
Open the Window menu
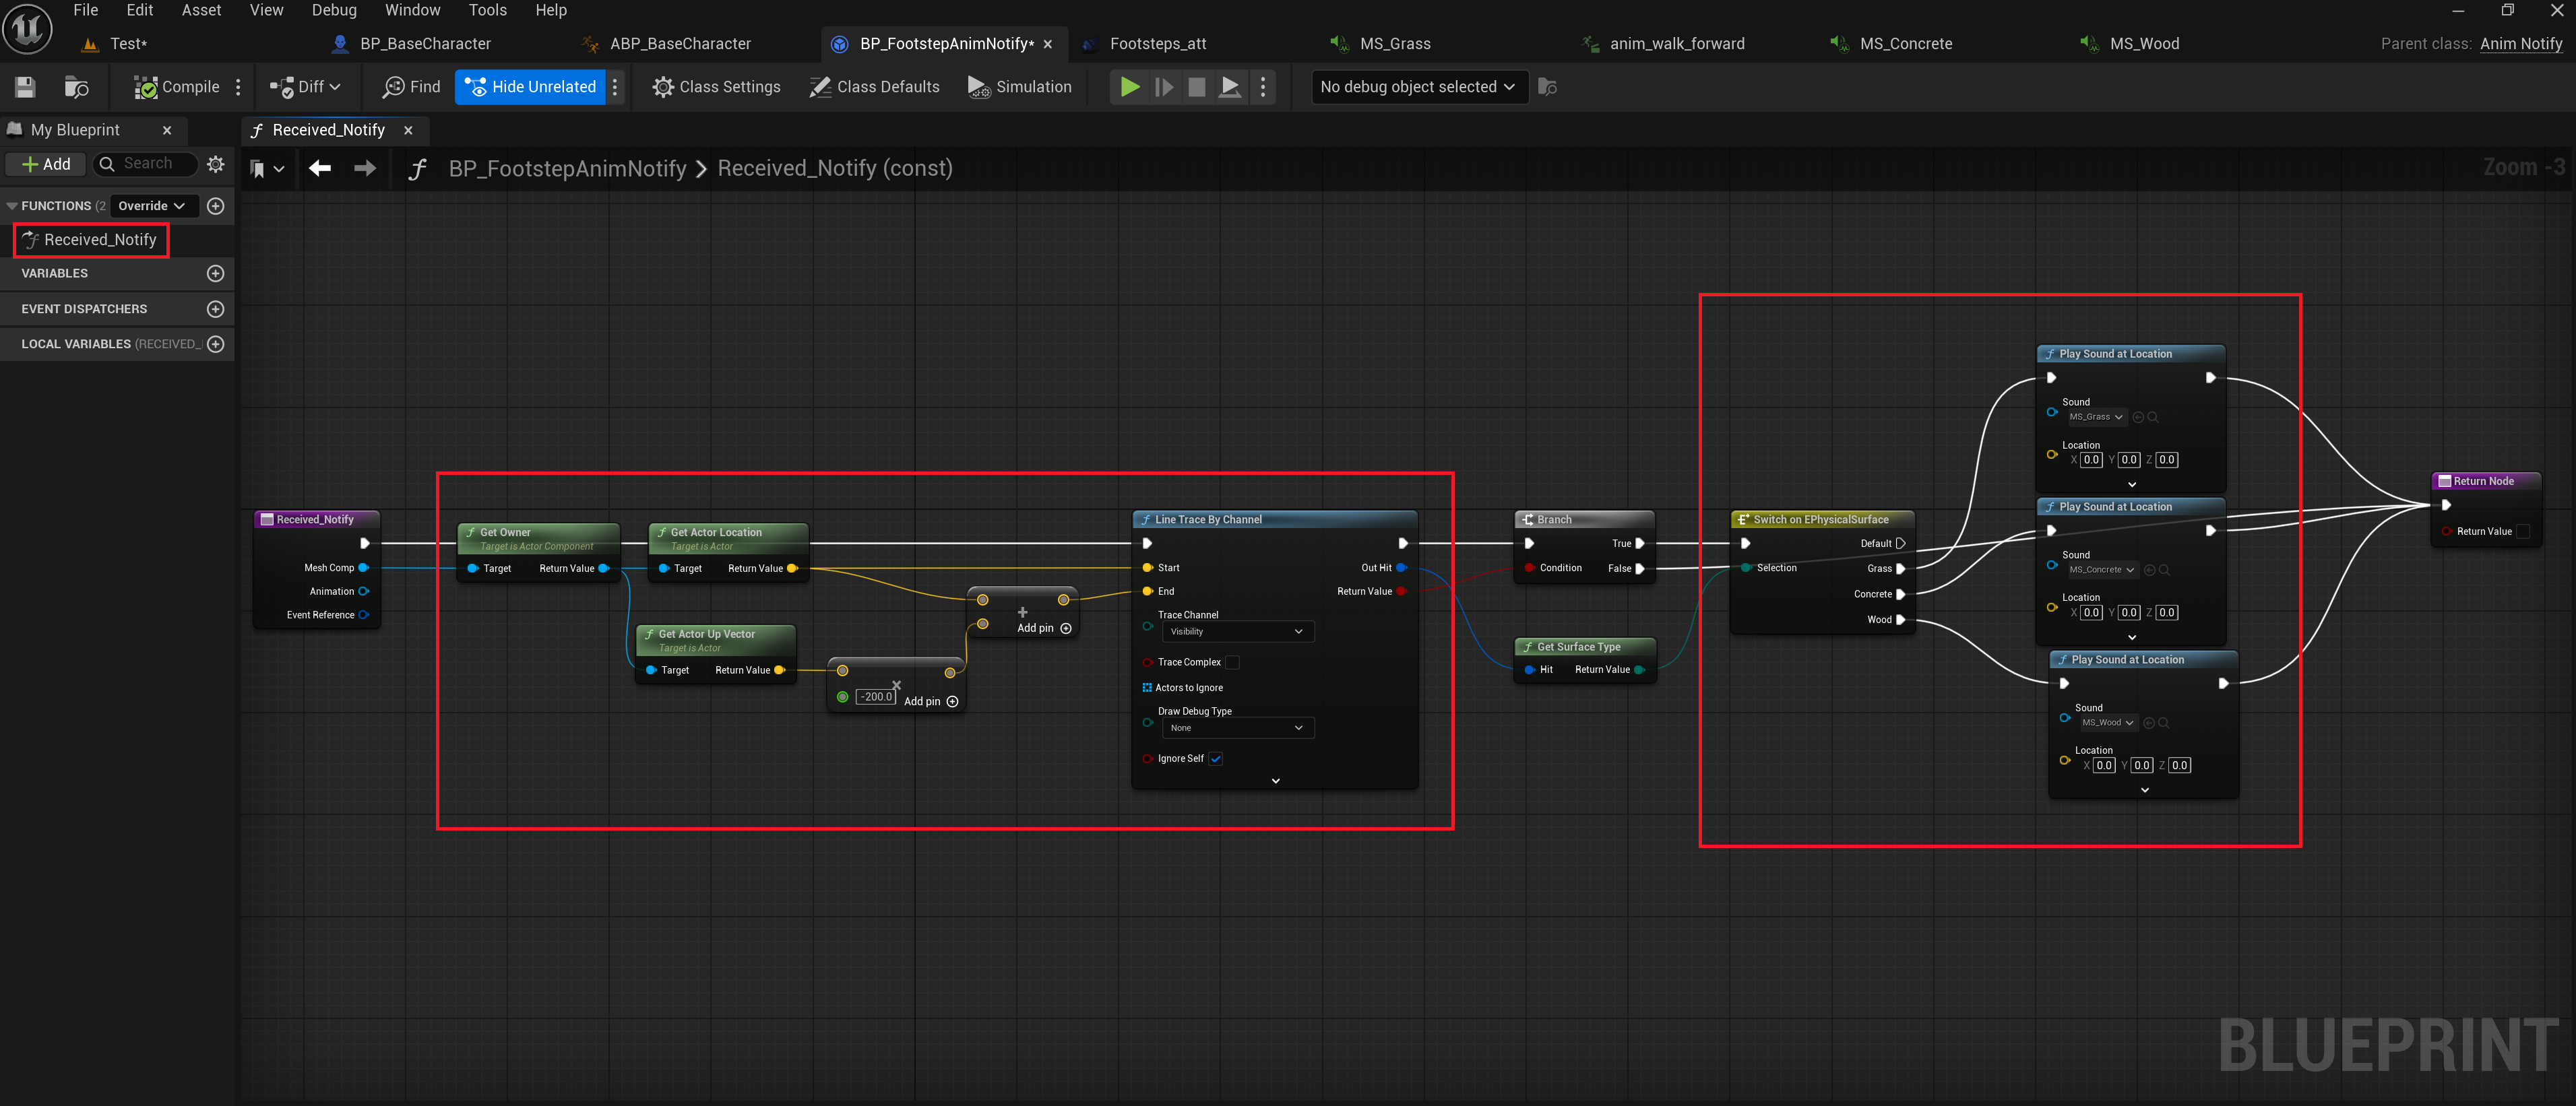point(412,10)
